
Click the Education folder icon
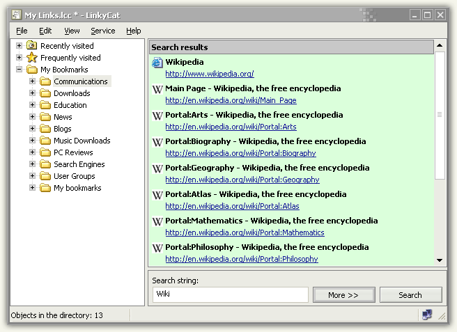[x=45, y=105]
